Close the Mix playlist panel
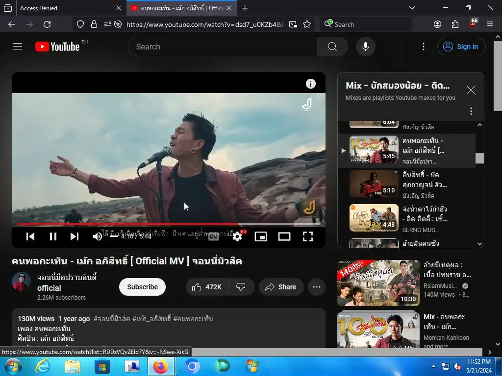The height and width of the screenshot is (376, 502). click(471, 90)
